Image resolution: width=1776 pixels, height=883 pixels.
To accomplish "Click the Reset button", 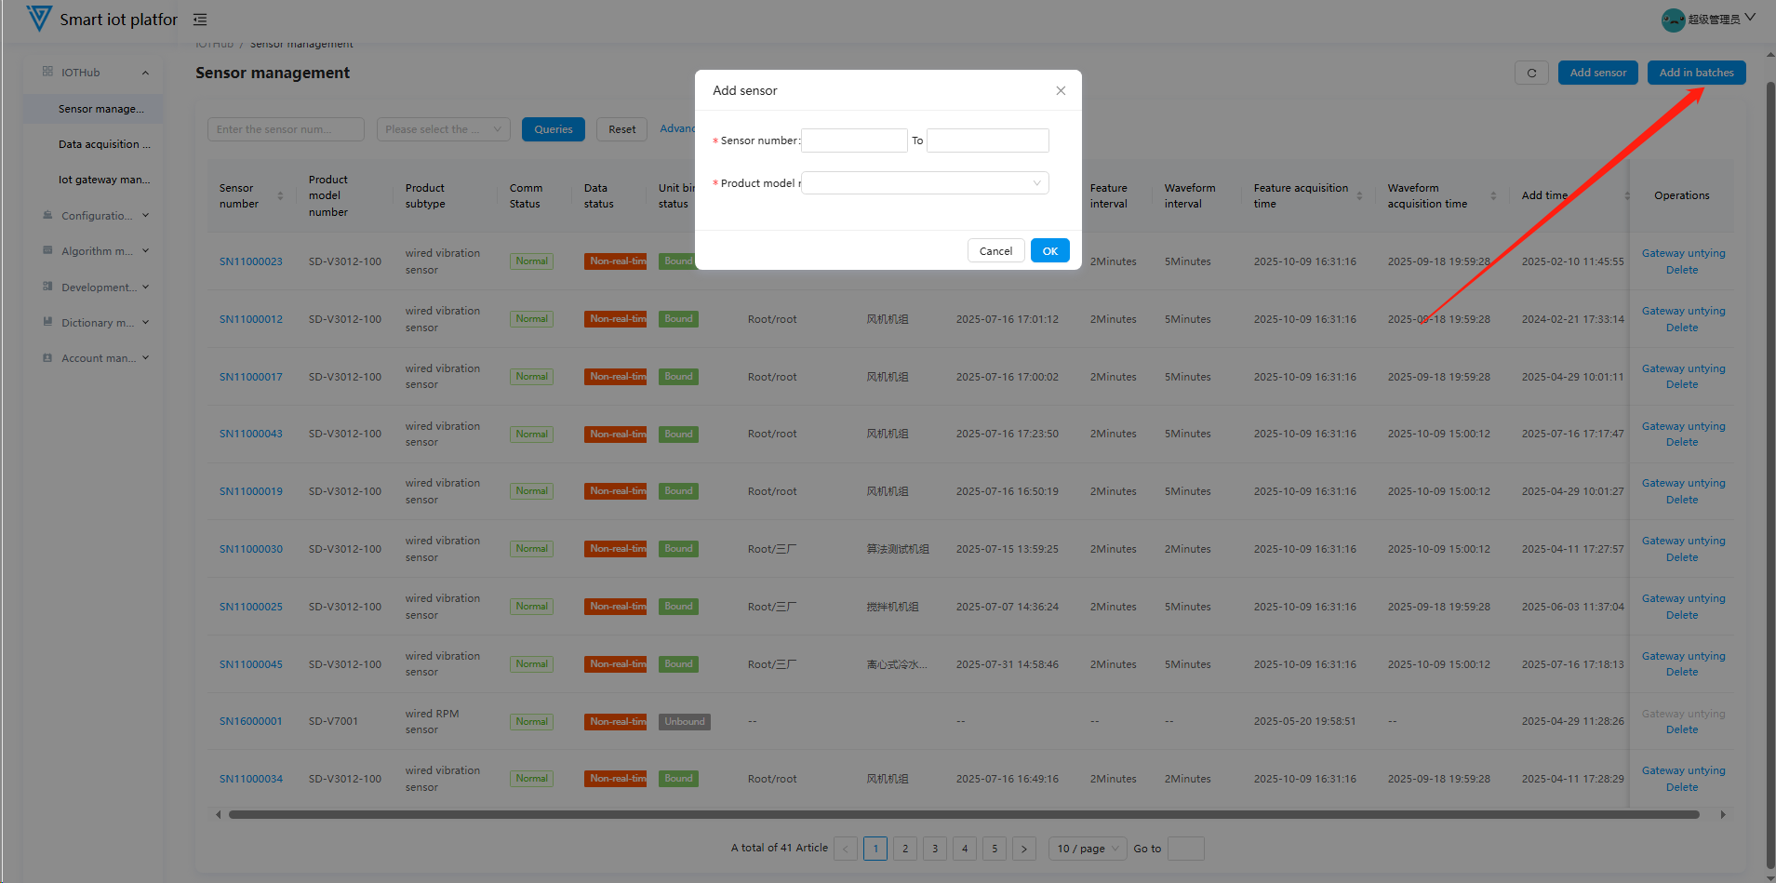I will tap(622, 129).
